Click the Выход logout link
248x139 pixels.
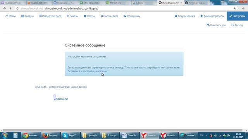click(x=237, y=25)
